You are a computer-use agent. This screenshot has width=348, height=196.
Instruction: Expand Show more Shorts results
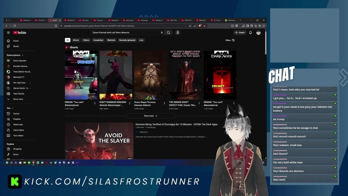150,116
